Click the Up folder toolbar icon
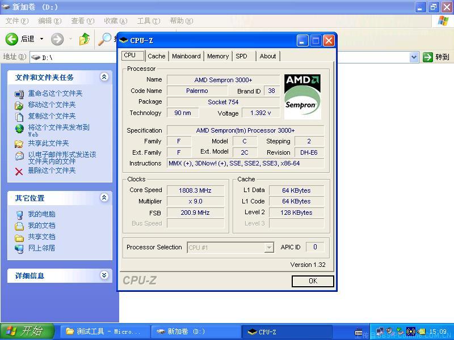The height and width of the screenshot is (340, 454). [x=85, y=39]
